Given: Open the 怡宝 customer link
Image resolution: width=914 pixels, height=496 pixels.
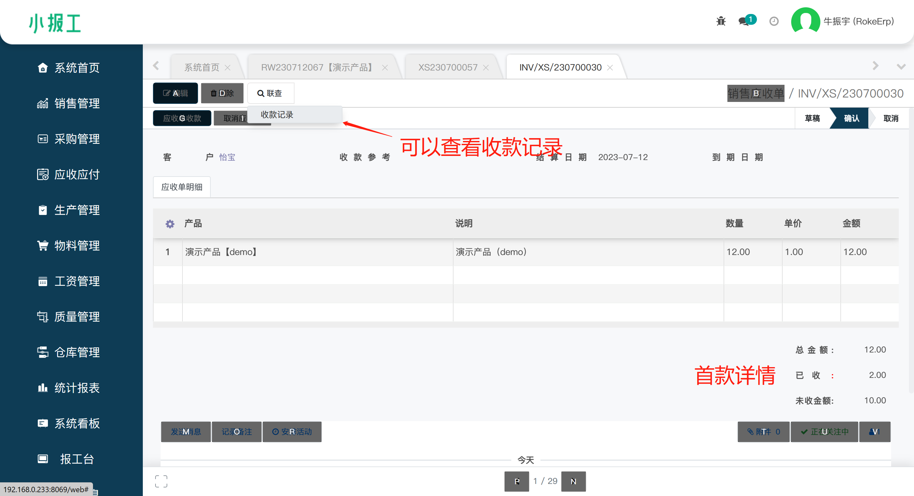Looking at the screenshot, I should tap(227, 157).
